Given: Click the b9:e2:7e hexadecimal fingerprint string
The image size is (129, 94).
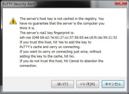Looking at the screenshot, I should (x=79, y=38).
